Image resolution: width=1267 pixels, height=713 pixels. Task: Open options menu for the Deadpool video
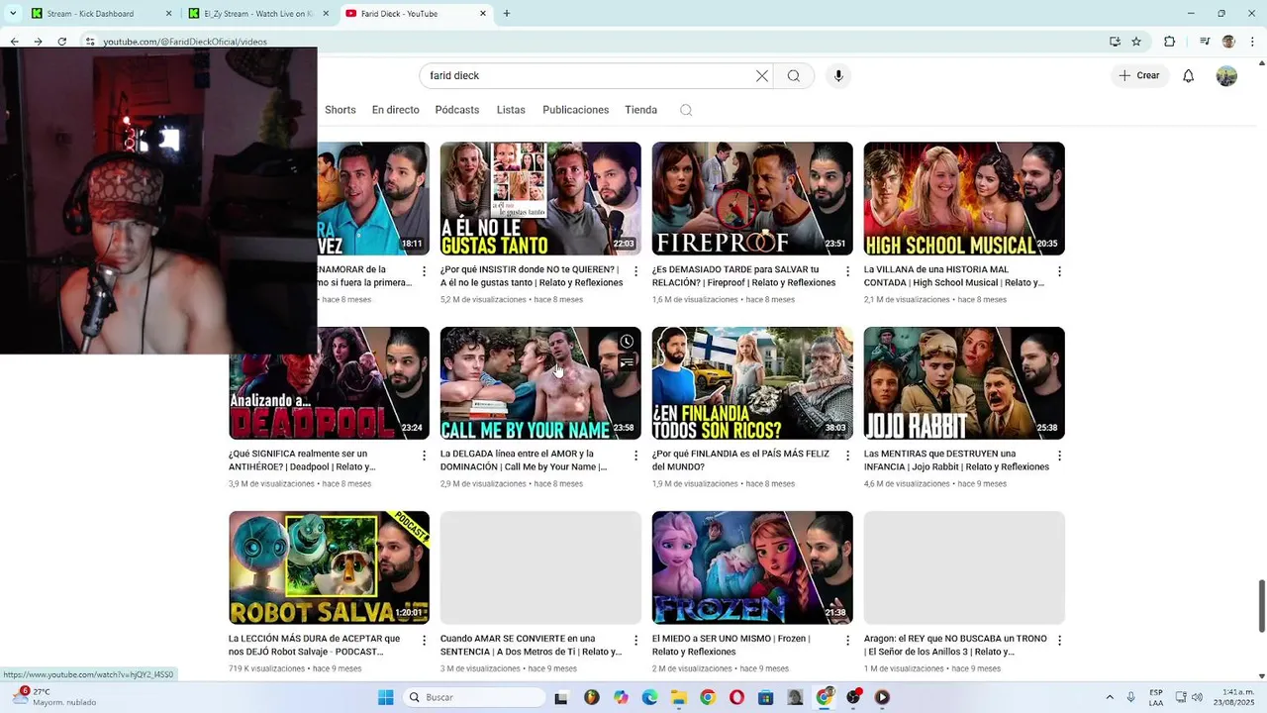click(424, 456)
